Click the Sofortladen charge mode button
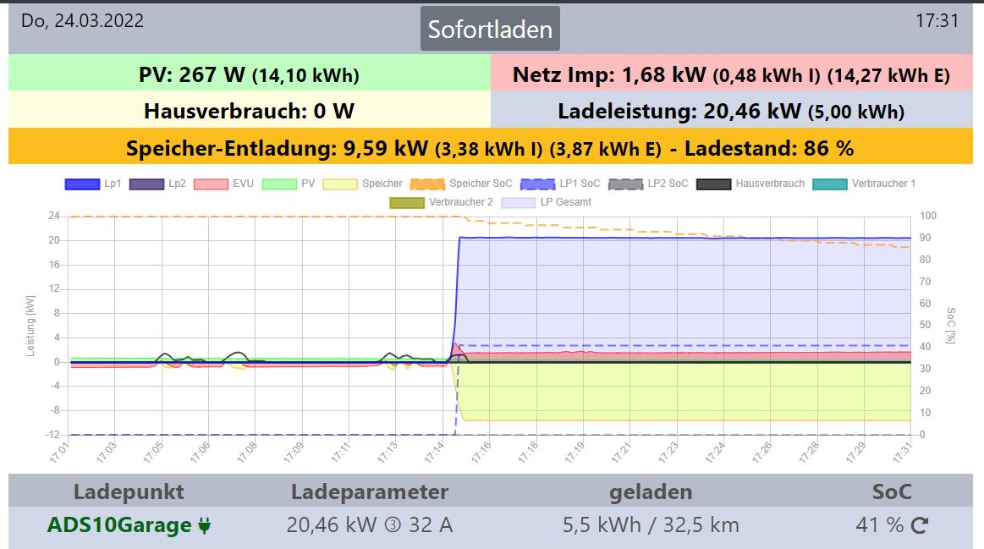The width and height of the screenshot is (984, 549). point(490,29)
